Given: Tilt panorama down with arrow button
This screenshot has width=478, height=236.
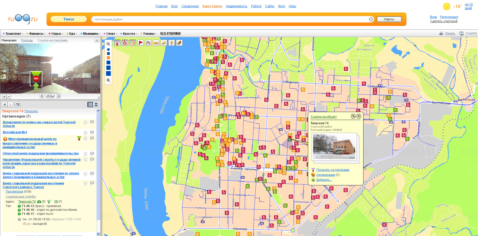Looking at the screenshot, I should coord(53,96).
